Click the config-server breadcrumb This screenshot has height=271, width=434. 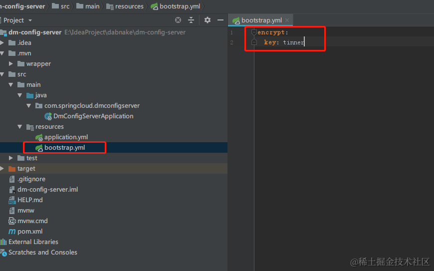22,6
